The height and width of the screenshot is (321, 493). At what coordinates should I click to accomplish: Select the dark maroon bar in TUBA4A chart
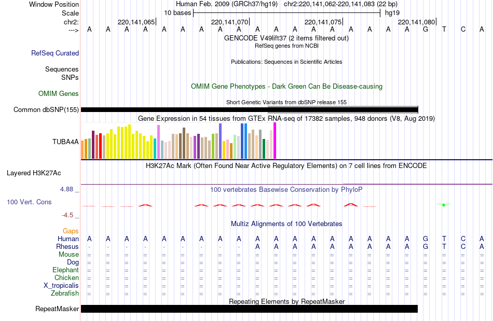pos(93,145)
